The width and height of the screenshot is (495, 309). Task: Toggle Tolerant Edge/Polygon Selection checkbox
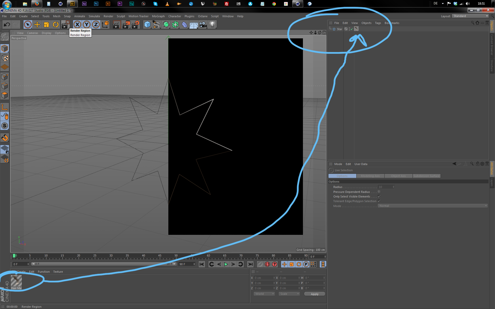379,201
